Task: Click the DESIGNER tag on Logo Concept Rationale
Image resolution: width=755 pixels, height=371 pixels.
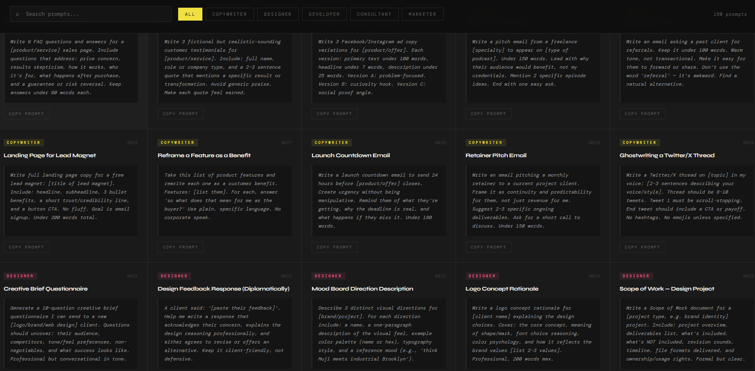Action: pos(482,276)
